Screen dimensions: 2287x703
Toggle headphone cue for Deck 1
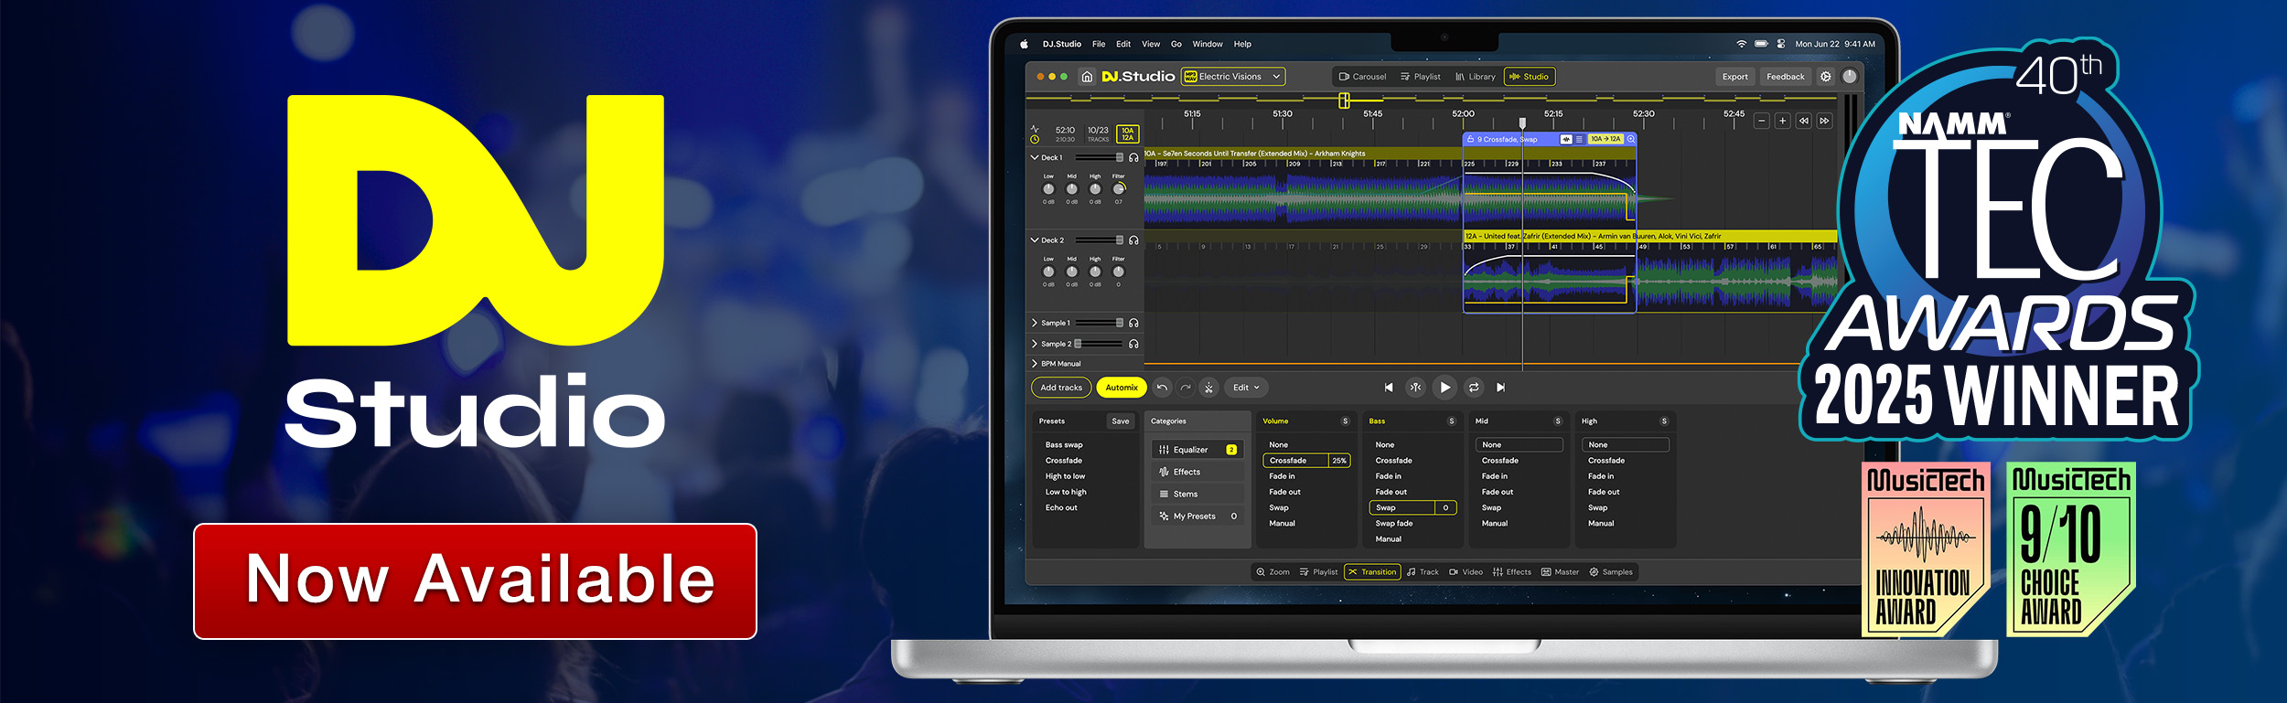click(1133, 158)
